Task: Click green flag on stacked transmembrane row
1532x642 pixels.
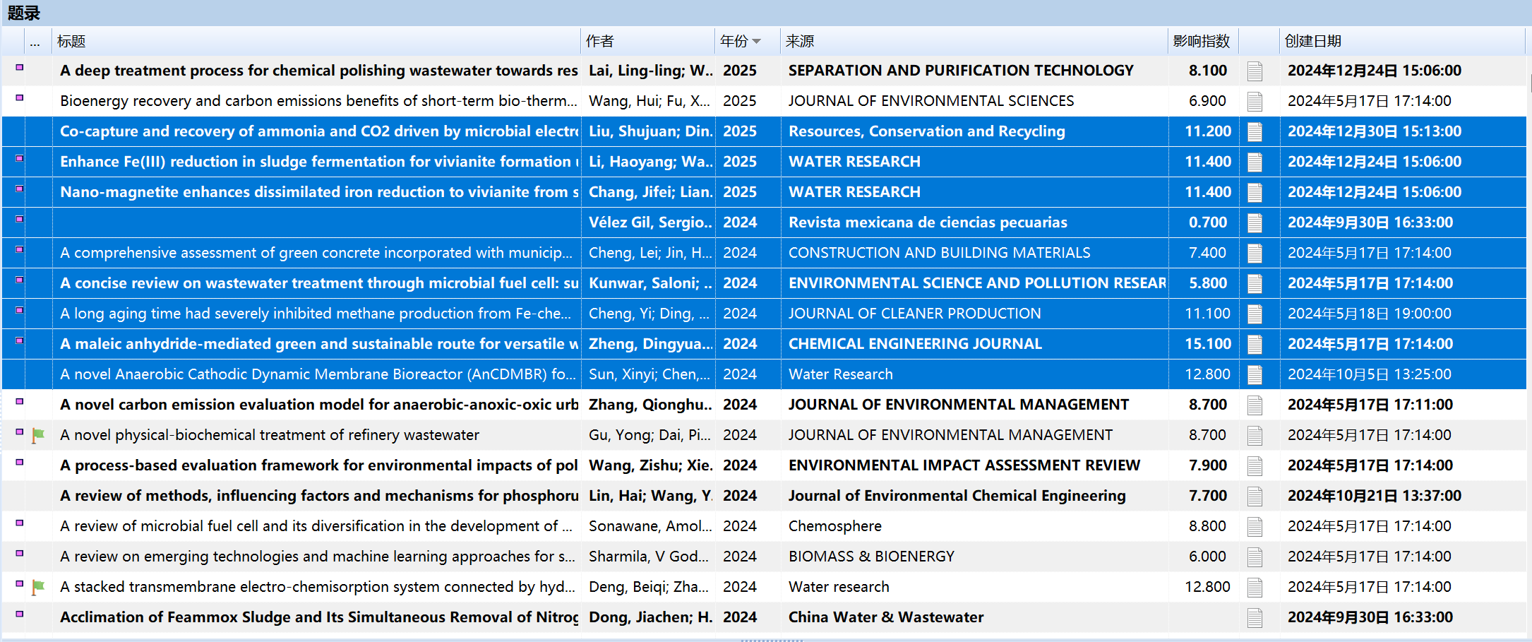Action: point(38,588)
